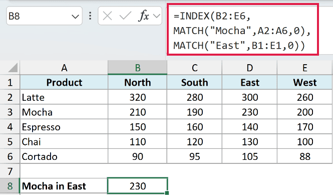Open the dropdown arrow next to fx
Screen dimensions: 333x195
pos(157,16)
